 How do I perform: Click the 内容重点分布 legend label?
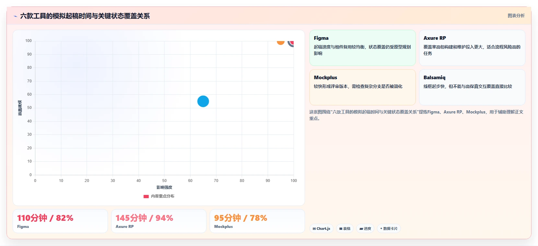tap(162, 196)
